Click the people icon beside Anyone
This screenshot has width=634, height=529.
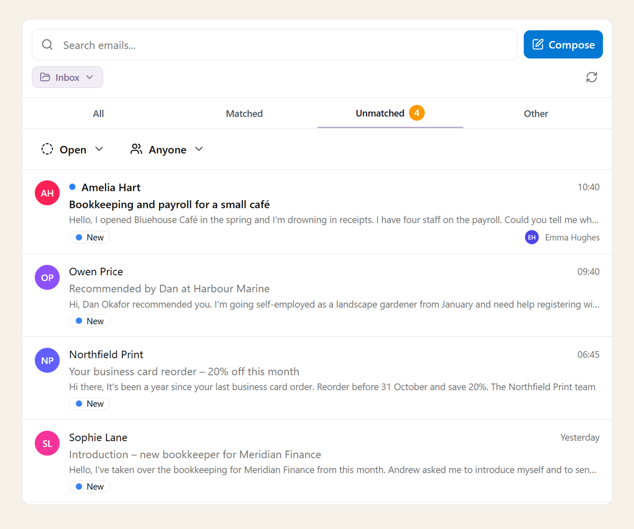(x=136, y=149)
